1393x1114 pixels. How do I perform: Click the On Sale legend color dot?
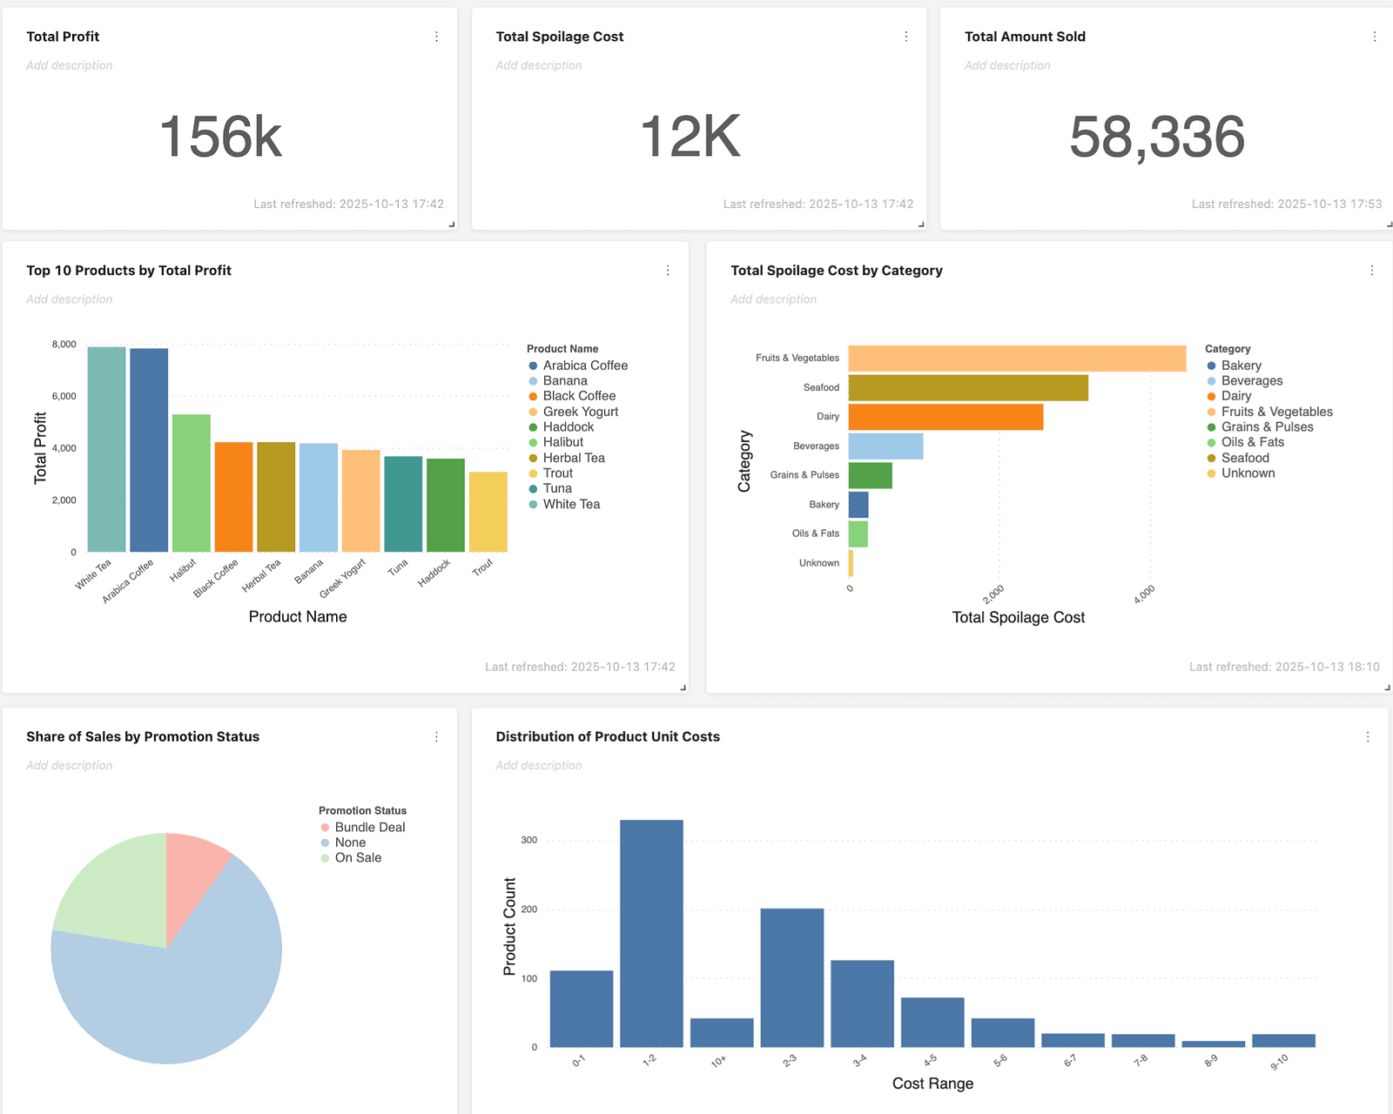[x=325, y=858]
